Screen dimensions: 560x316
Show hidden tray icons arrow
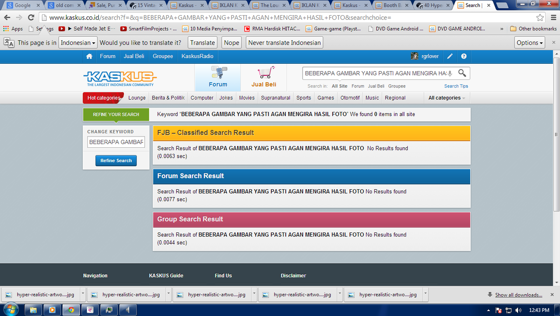pos(489,310)
